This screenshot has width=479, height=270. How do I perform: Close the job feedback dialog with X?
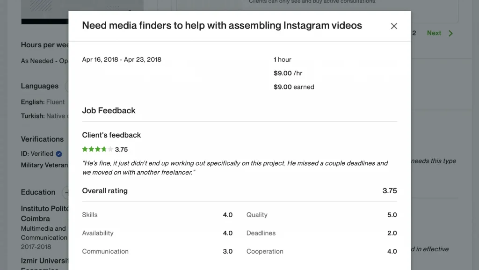[394, 26]
